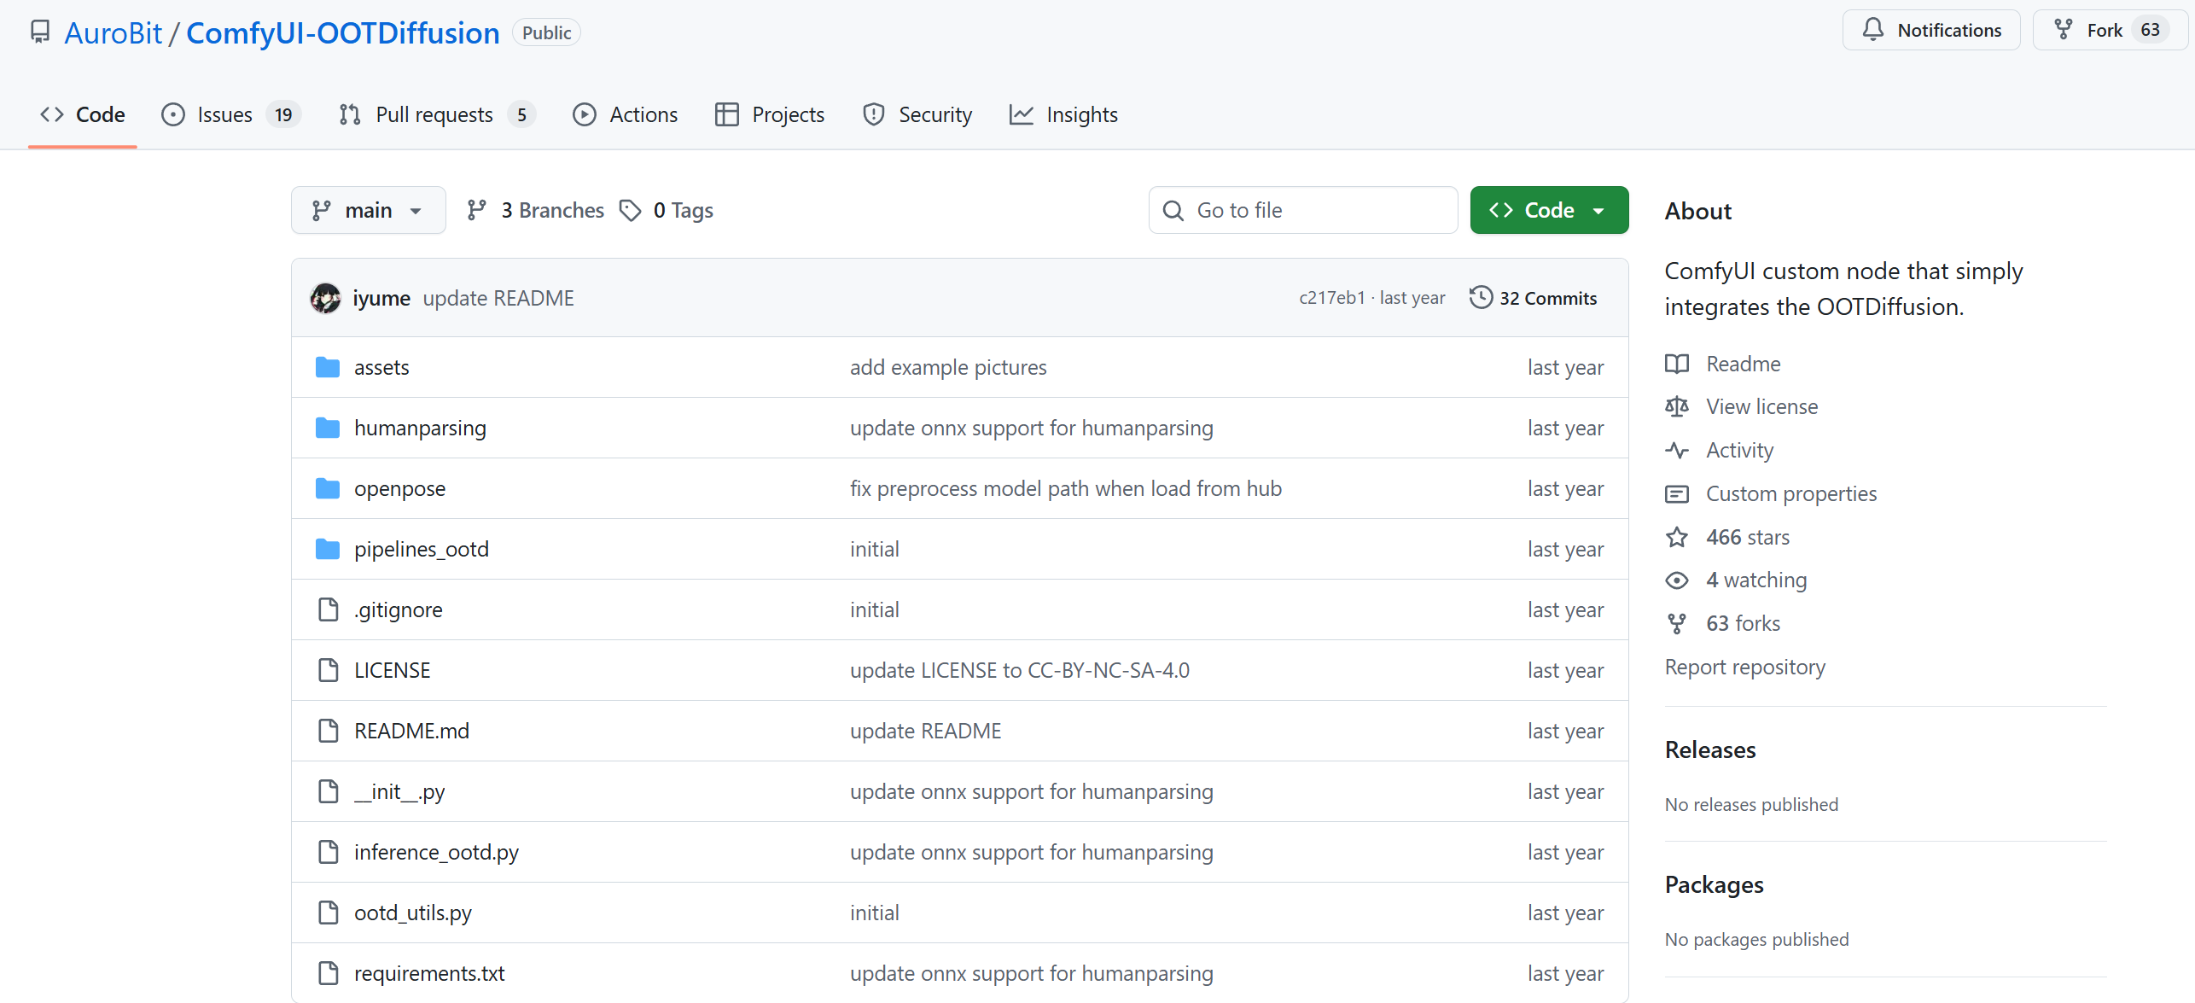Image resolution: width=2195 pixels, height=1003 pixels.
Task: Expand the green Code dropdown
Action: point(1548,210)
